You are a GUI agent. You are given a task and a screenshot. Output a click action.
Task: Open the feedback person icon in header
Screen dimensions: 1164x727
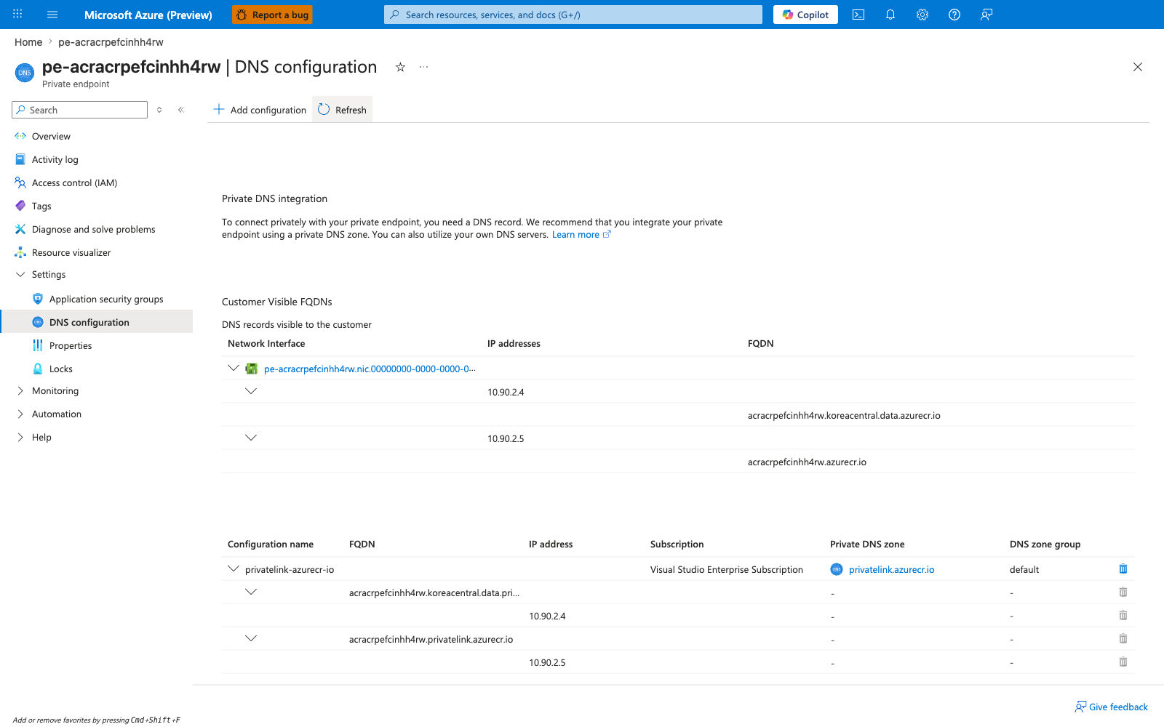[x=986, y=15]
